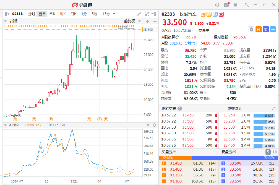
Task: Click the AR:99.367 indicator value
Action: [33, 125]
